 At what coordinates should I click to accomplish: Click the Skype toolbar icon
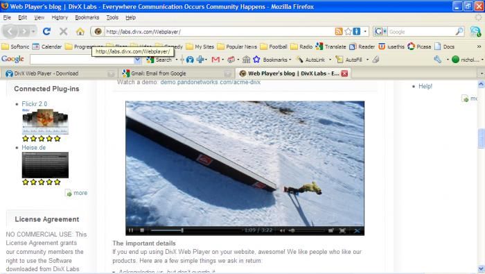pyautogui.click(x=475, y=31)
